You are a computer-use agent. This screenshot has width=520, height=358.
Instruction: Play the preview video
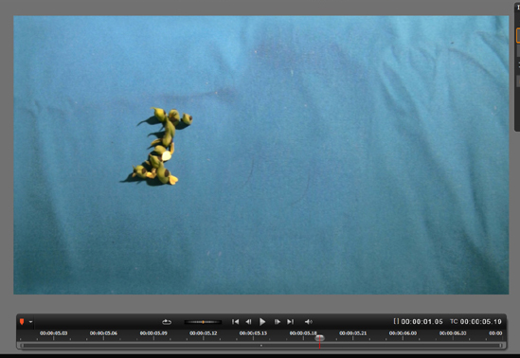pyautogui.click(x=262, y=322)
